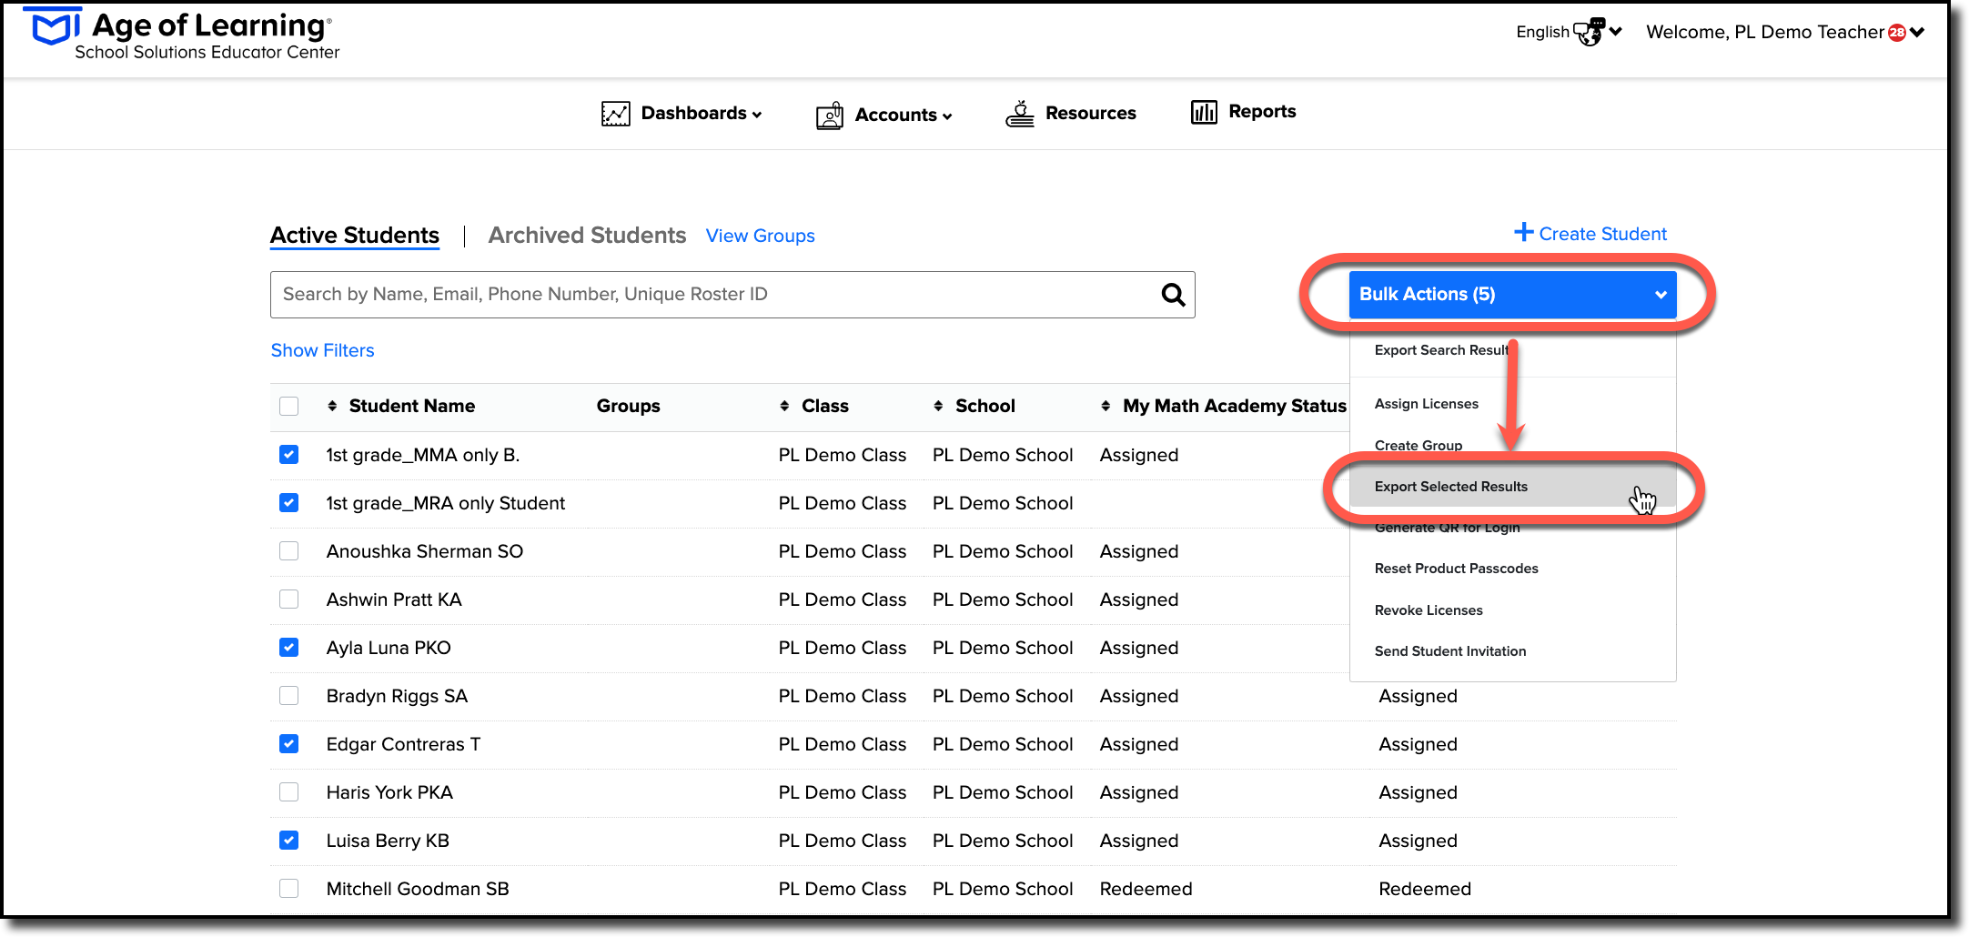Check Haris York PKA checkbox

point(289,791)
